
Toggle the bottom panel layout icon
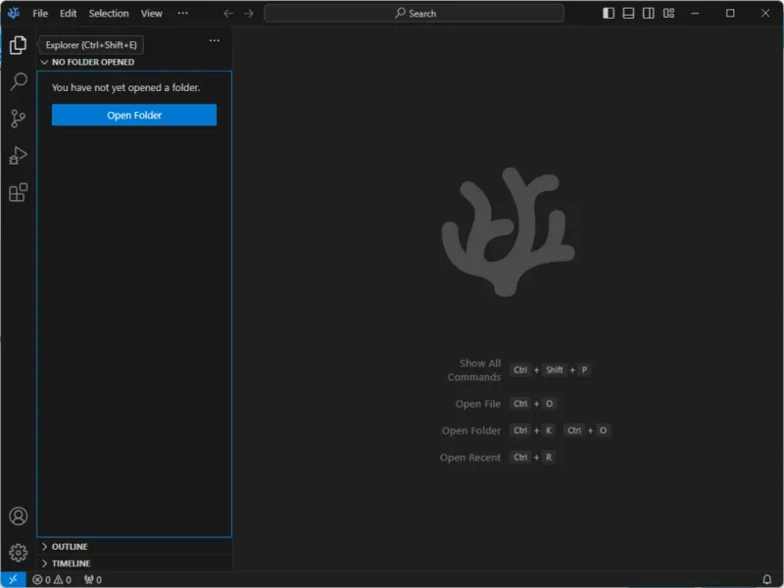point(628,14)
